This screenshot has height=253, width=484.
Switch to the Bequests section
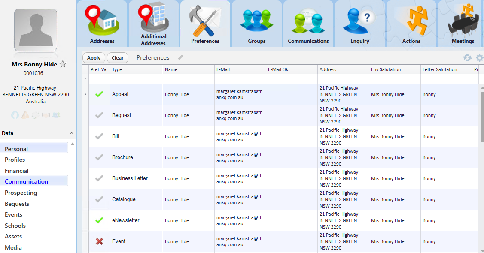(x=16, y=203)
